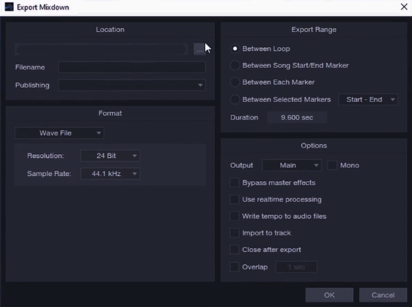Check Close after export

tap(234, 250)
